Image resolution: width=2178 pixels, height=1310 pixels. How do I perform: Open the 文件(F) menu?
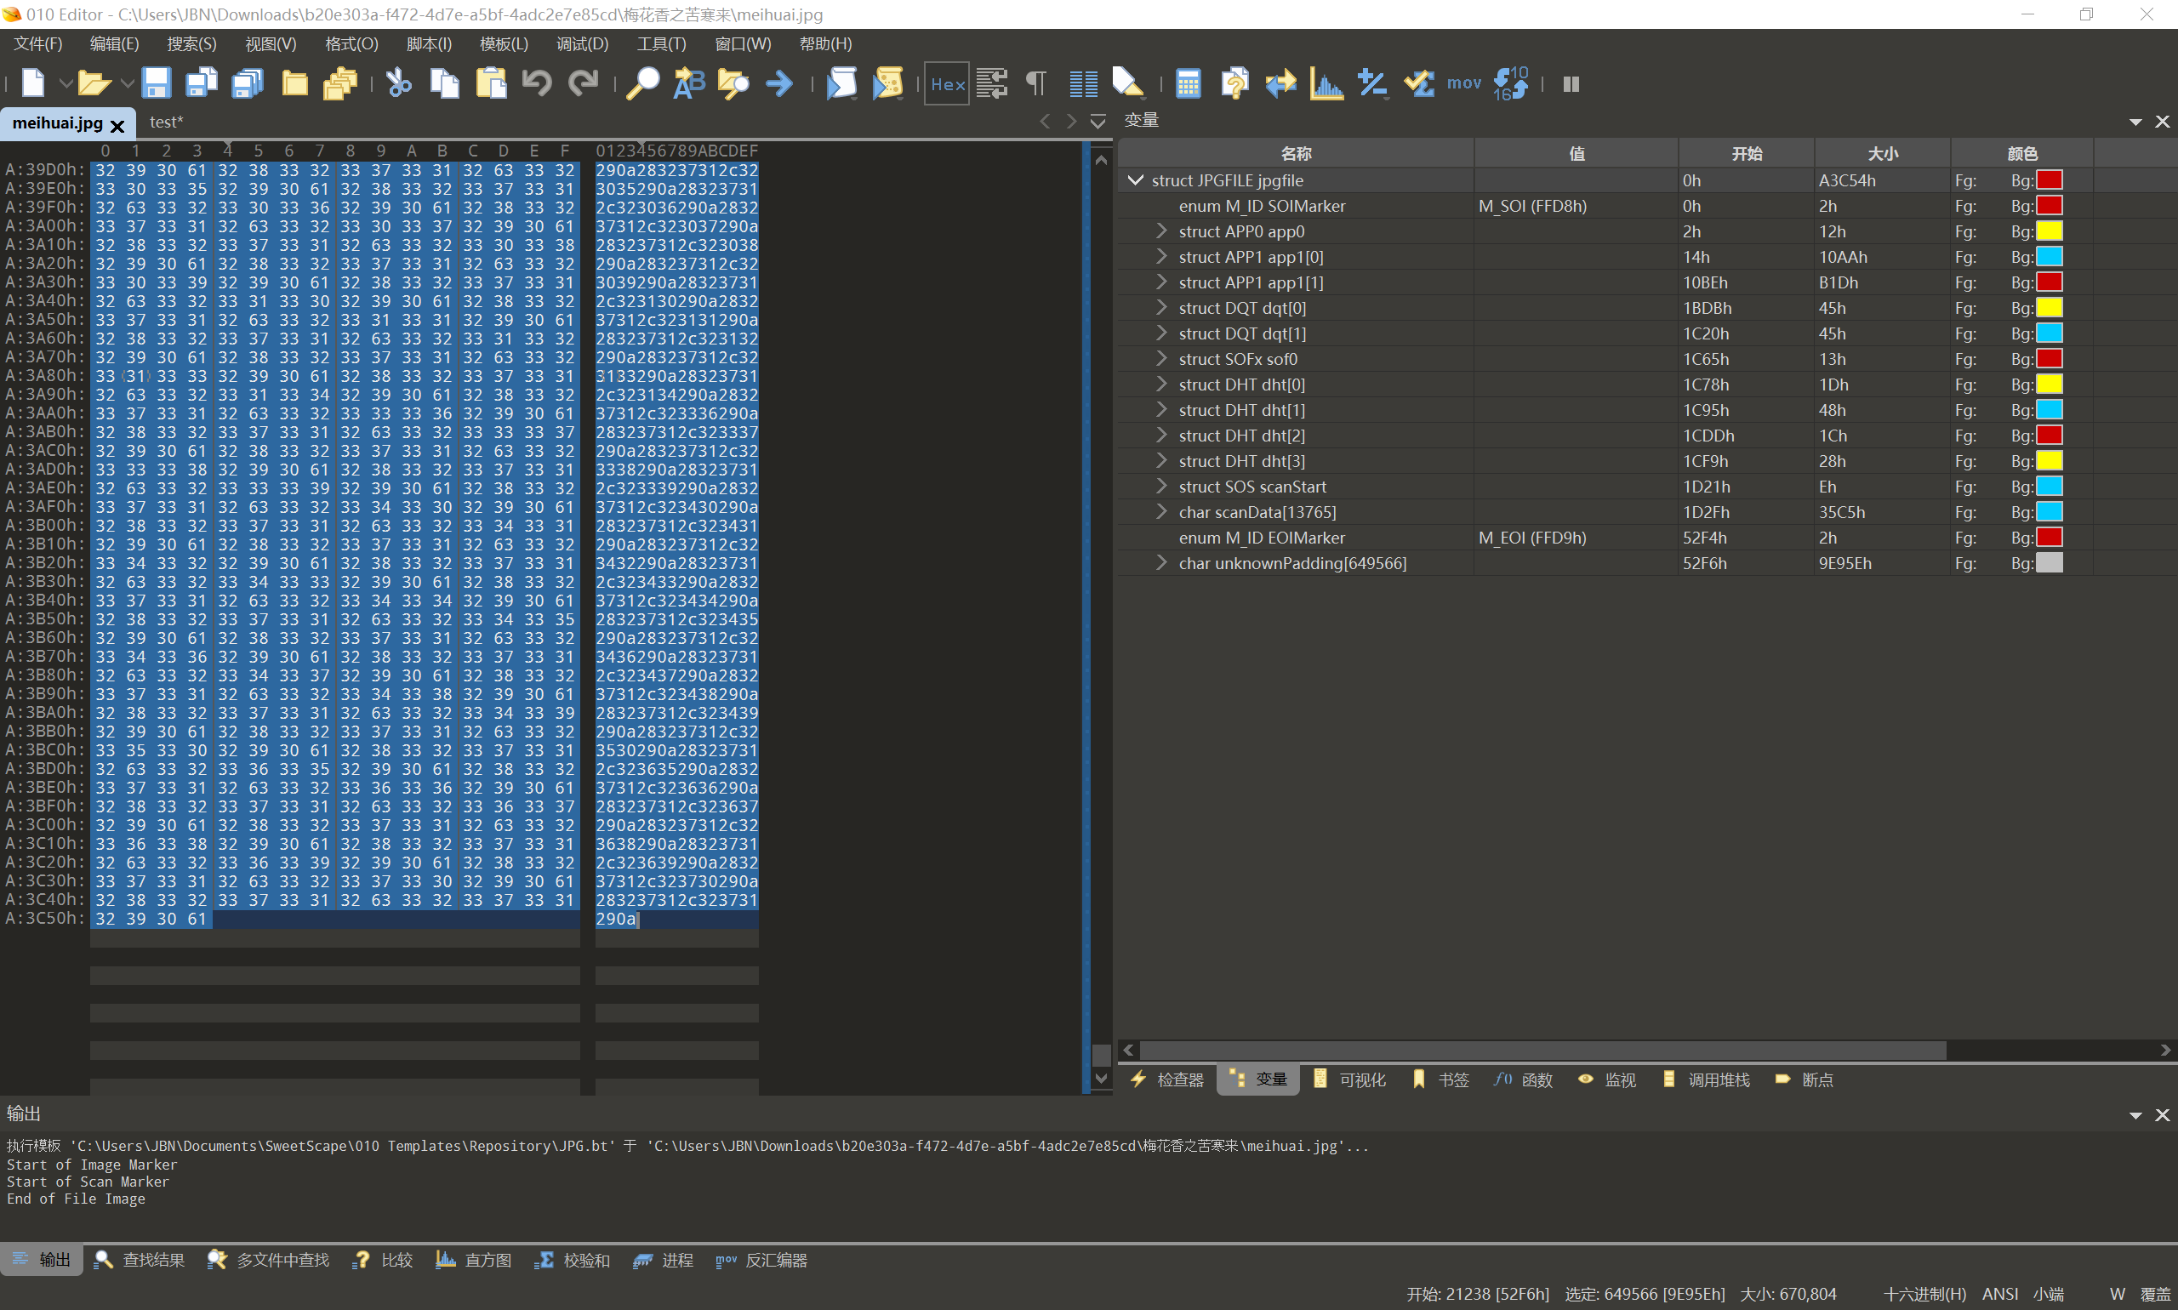tap(38, 44)
